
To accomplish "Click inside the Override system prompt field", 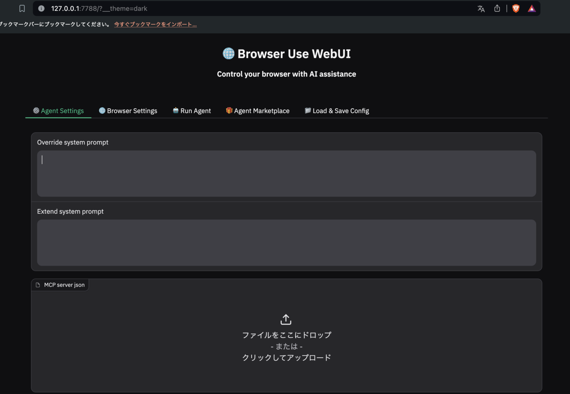I will click(x=286, y=173).
